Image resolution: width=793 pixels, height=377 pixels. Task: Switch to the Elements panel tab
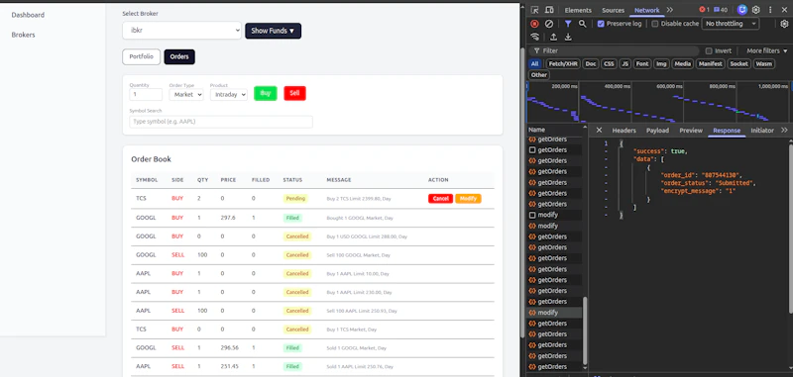(x=578, y=10)
